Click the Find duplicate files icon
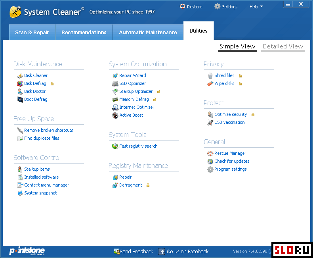Image resolution: width=313 pixels, height=258 pixels. (20, 139)
